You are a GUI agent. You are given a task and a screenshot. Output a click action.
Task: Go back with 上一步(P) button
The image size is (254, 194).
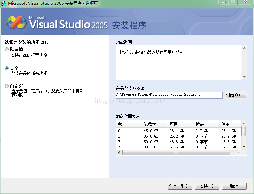point(180,186)
